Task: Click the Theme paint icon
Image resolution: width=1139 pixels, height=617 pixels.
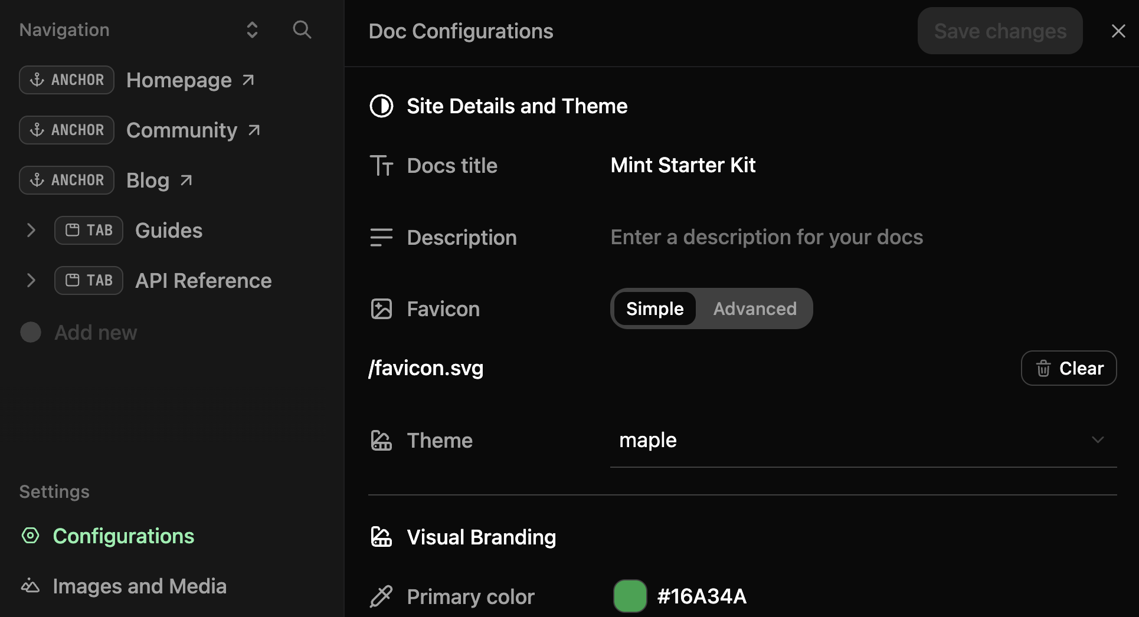Action: click(381, 440)
